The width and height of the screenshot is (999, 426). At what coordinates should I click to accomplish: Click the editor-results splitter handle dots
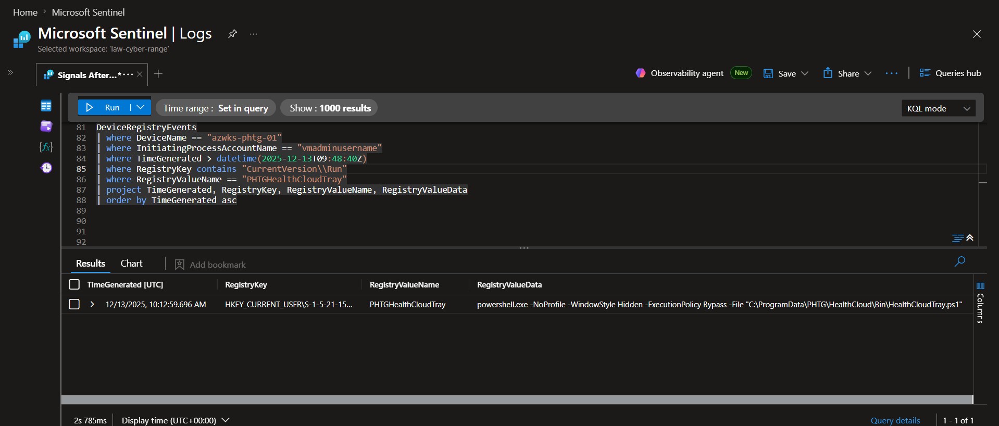(x=524, y=248)
